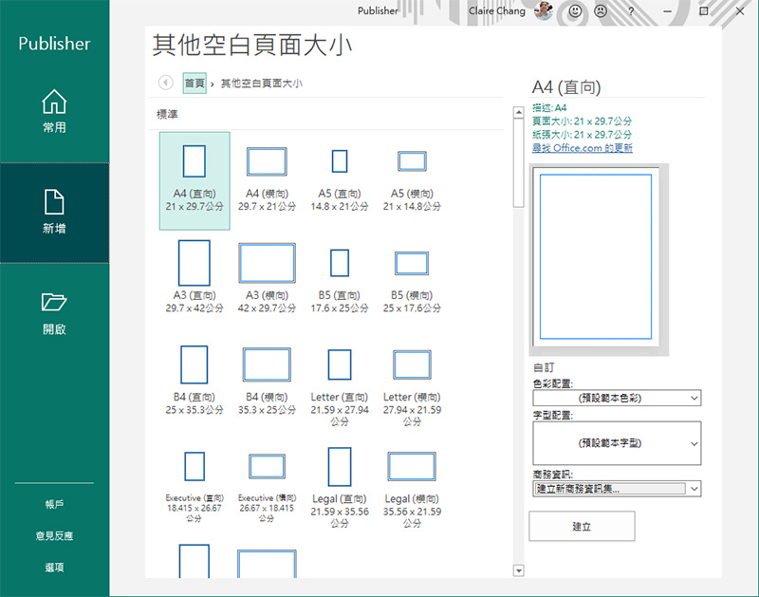Click the smiley face feedback icon
Image resolution: width=759 pixels, height=597 pixels.
575,10
